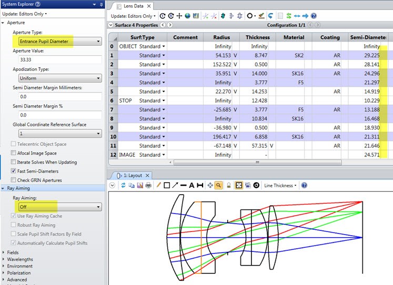Refresh the Layout plot with update icon

(123, 185)
